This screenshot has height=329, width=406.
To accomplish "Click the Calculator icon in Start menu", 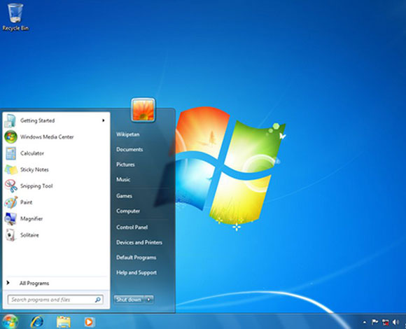I will click(11, 153).
